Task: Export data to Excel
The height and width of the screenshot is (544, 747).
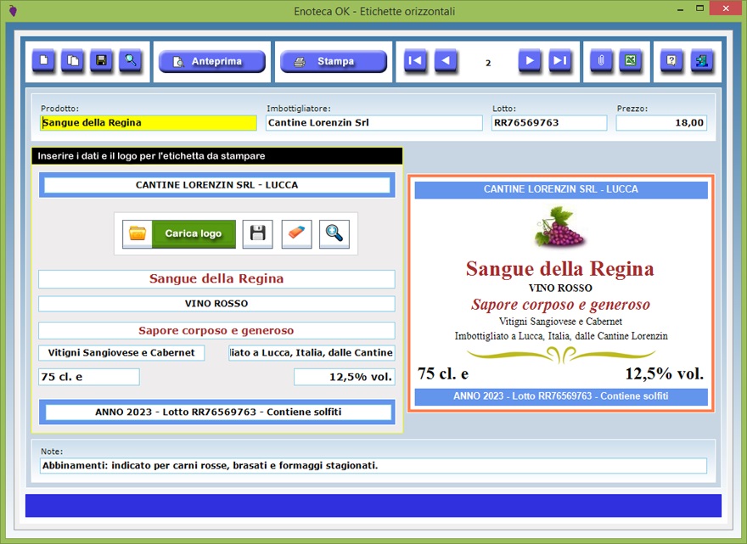Action: coord(630,61)
